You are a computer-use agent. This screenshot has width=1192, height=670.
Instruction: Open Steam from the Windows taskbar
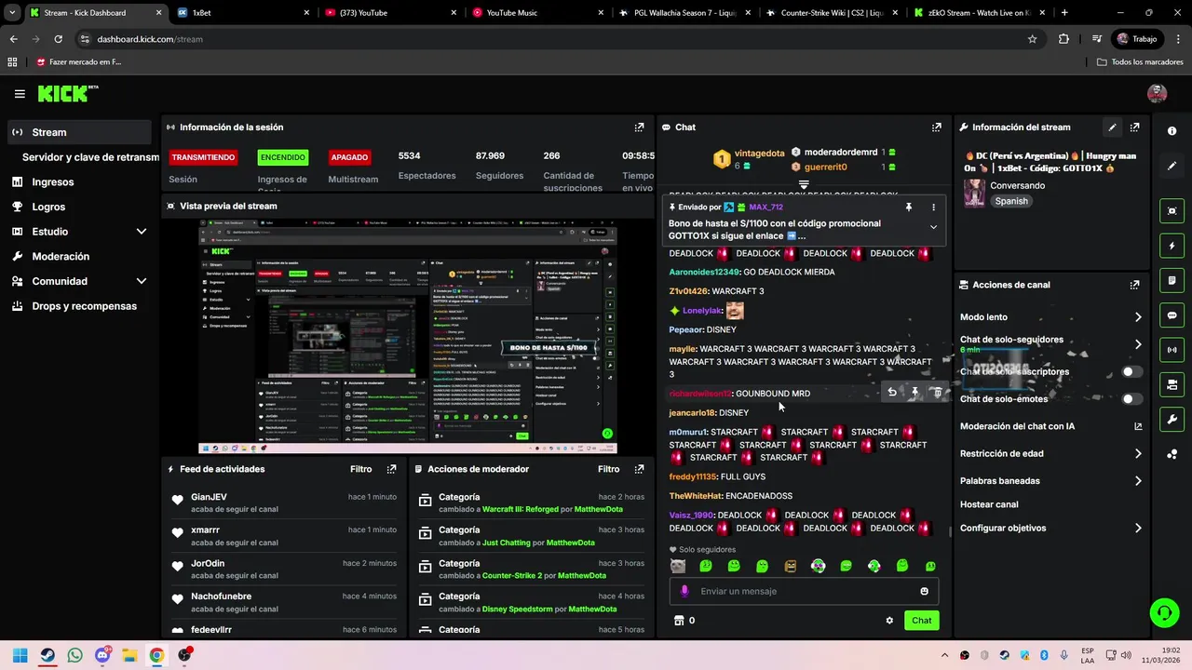click(47, 655)
